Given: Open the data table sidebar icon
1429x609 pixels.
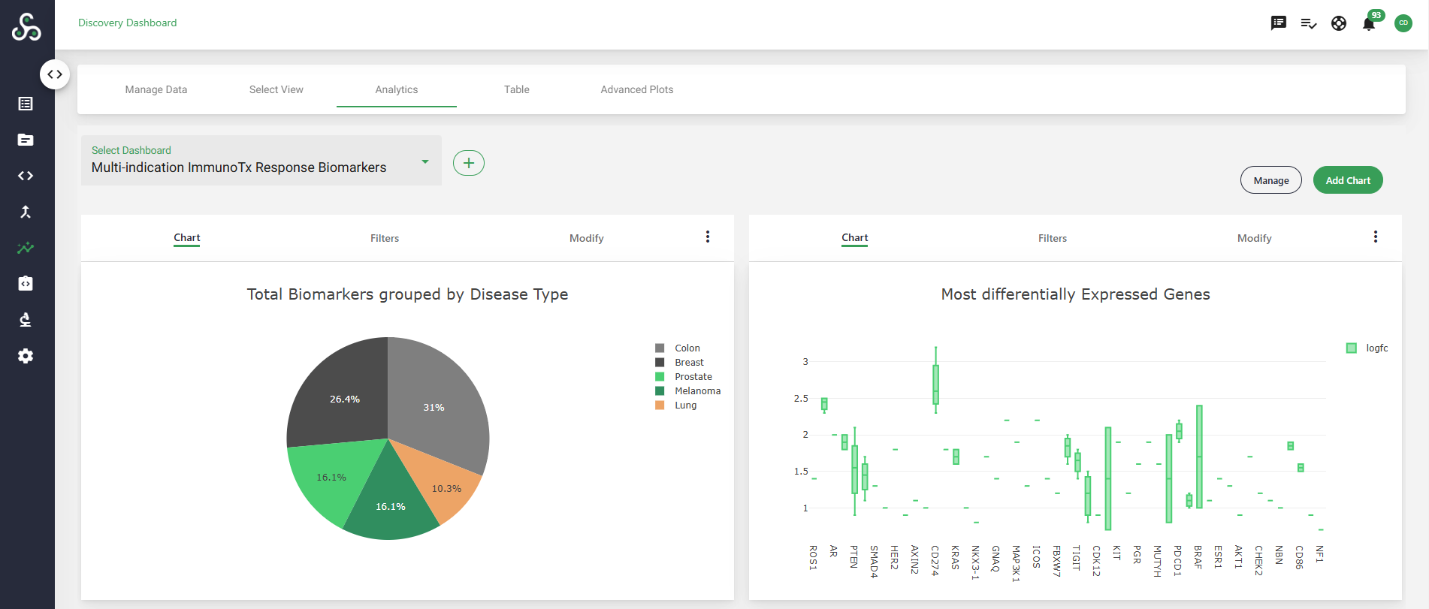Looking at the screenshot, I should [x=26, y=104].
